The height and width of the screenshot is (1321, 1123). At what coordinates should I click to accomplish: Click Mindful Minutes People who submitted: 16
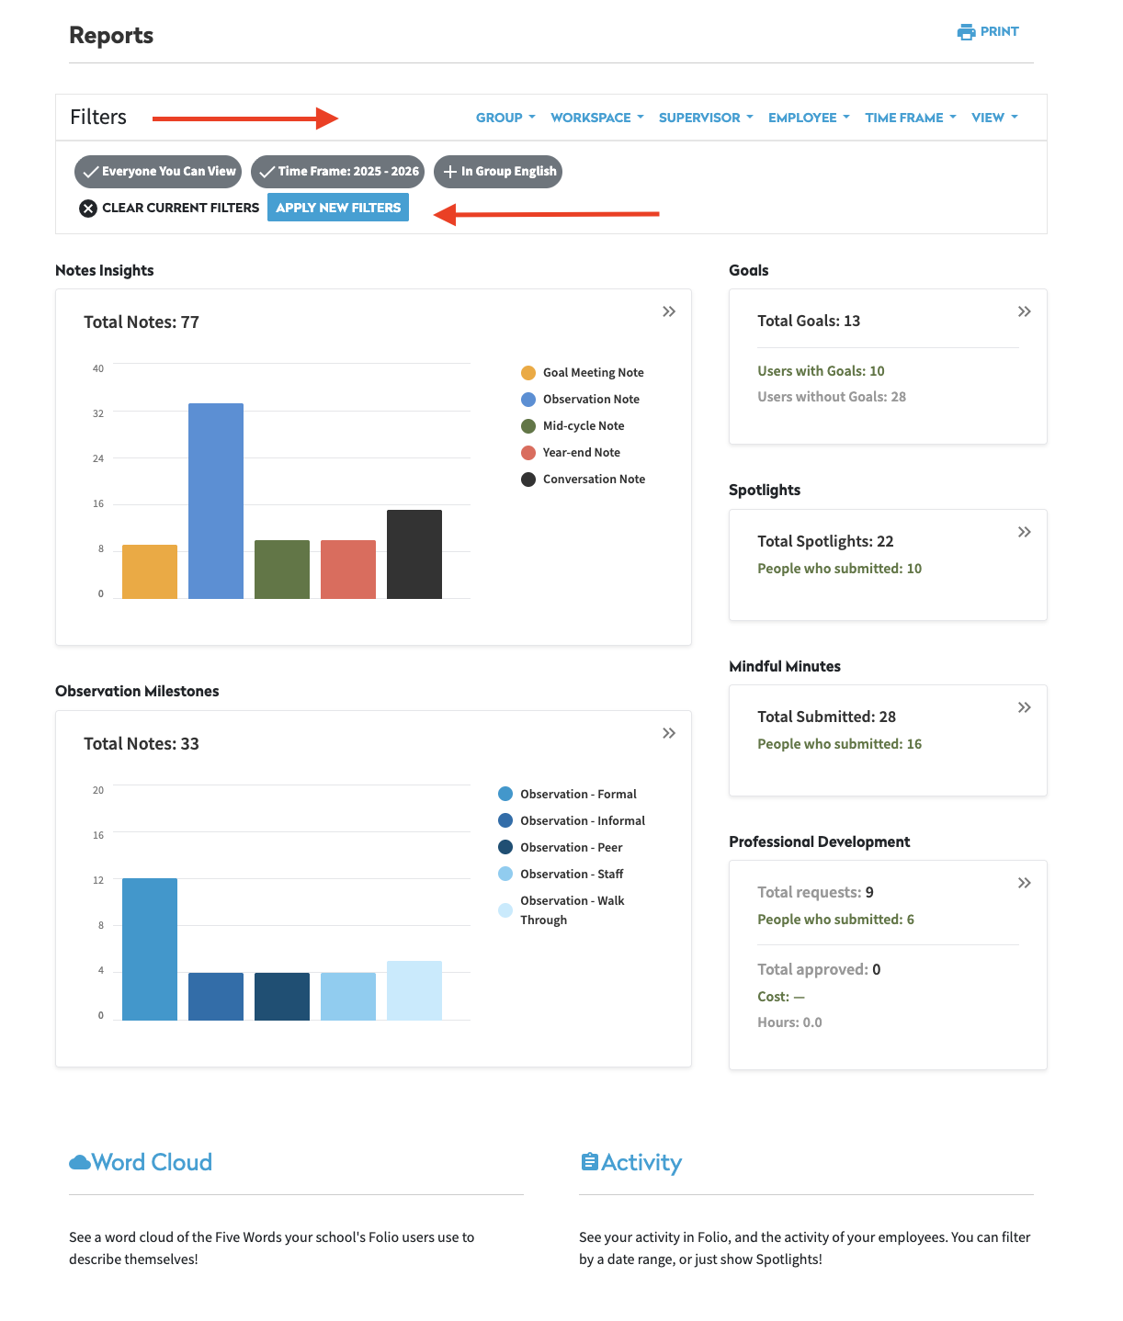[x=839, y=744]
